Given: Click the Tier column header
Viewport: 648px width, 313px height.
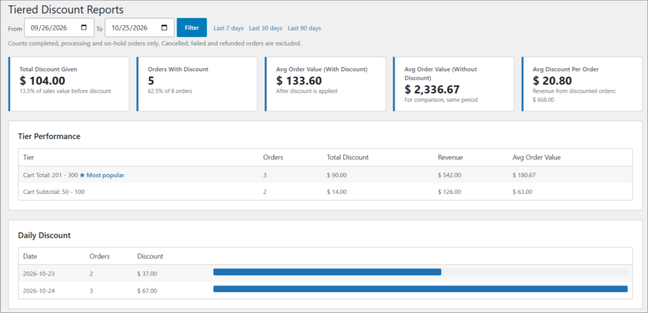Looking at the screenshot, I should tap(28, 157).
